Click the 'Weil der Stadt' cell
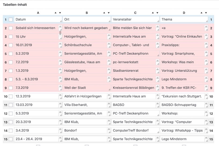 pos(86,88)
